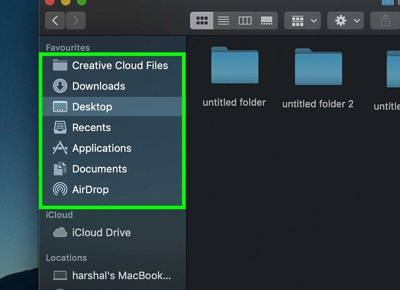The image size is (400, 290).
Task: Switch to column view in toolbar
Action: pos(245,20)
